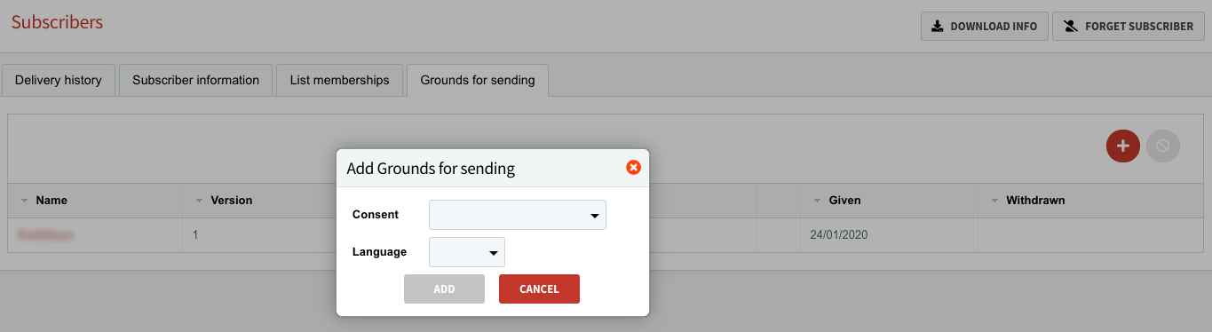Image resolution: width=1212 pixels, height=332 pixels.
Task: Click the Add button in dialog
Action: click(x=444, y=289)
